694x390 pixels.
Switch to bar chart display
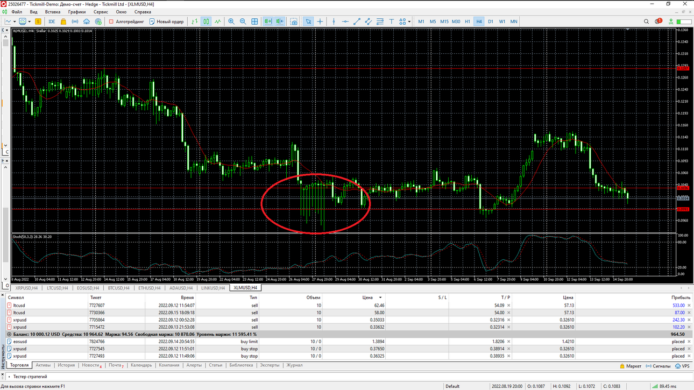pyautogui.click(x=195, y=22)
